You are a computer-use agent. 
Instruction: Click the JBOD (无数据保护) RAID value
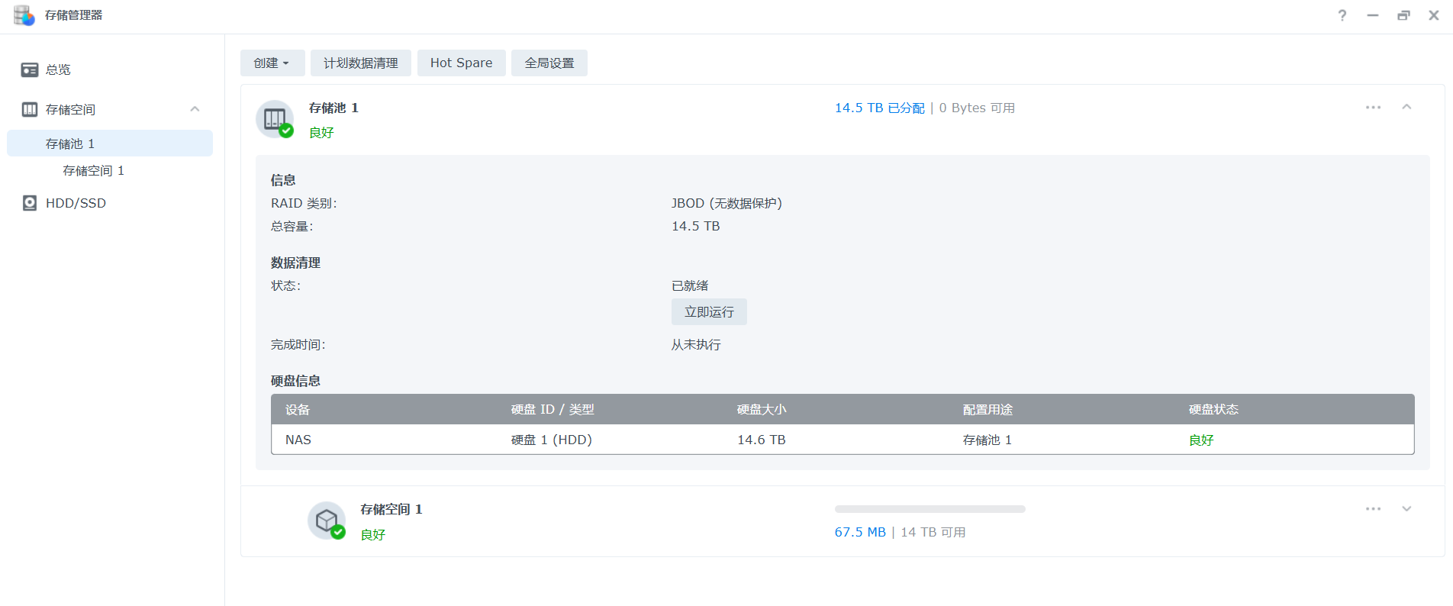[726, 203]
